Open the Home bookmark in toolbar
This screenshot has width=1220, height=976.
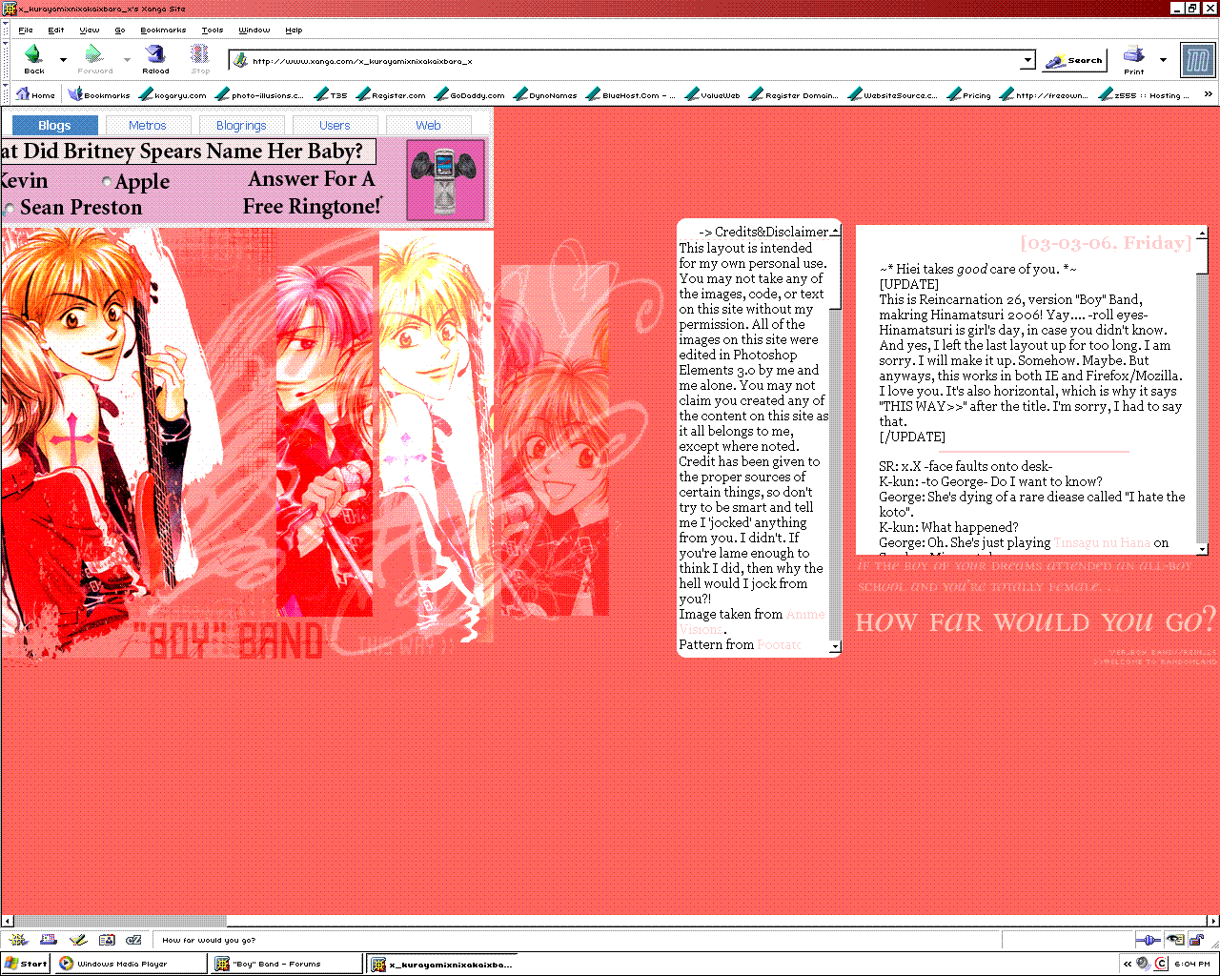(x=36, y=94)
